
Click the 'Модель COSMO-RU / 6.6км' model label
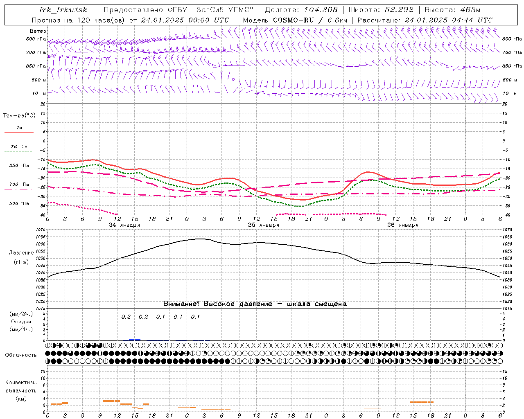click(x=295, y=20)
